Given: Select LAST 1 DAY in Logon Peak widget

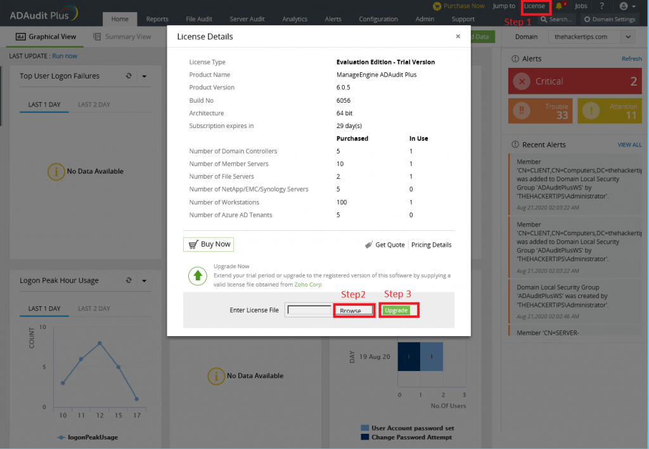Looking at the screenshot, I should (44, 309).
